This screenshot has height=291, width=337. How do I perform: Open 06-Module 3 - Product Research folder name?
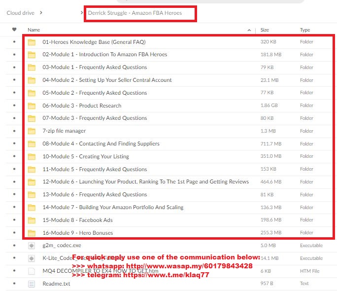[x=82, y=106]
